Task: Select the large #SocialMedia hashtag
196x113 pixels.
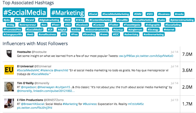Action: [x=25, y=13]
